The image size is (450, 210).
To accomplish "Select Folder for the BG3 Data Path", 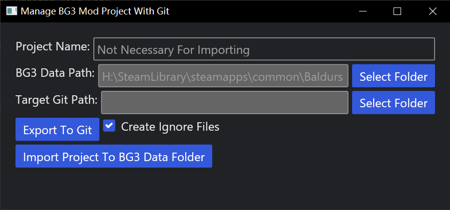I will pos(393,76).
